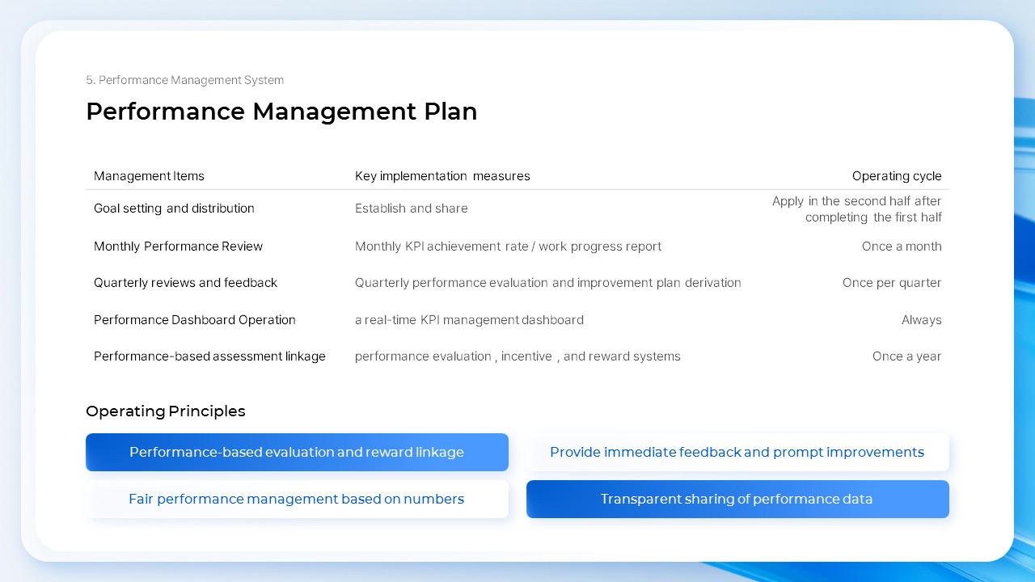1035x582 pixels.
Task: Click the 'Management Items' column header
Action: [x=149, y=175]
